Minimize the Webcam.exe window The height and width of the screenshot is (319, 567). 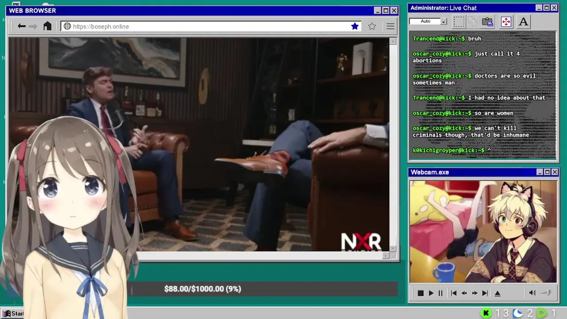point(540,172)
